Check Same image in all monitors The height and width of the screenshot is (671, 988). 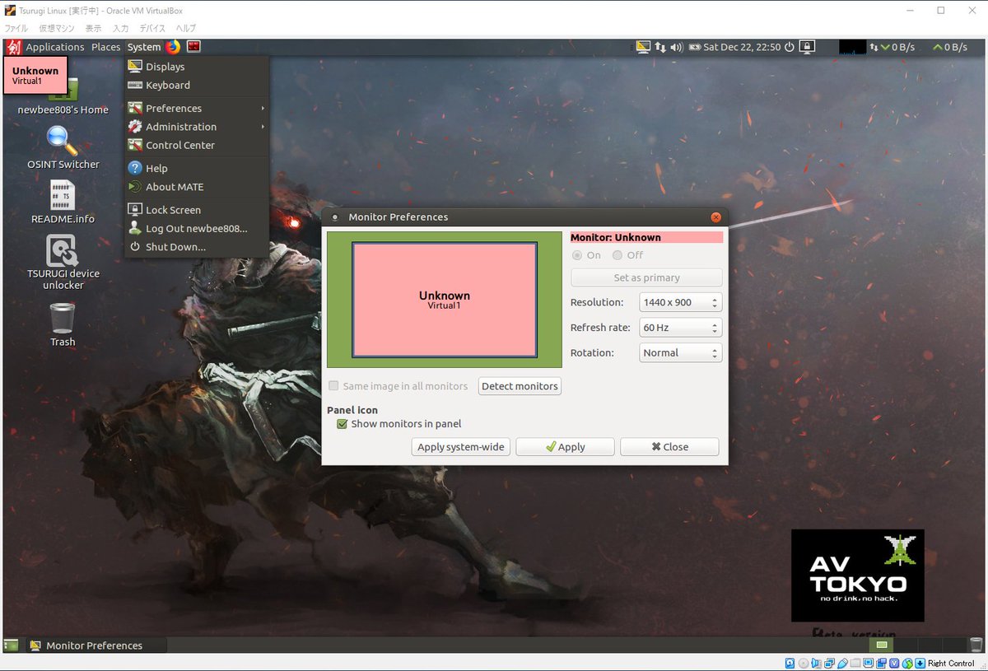tap(333, 385)
